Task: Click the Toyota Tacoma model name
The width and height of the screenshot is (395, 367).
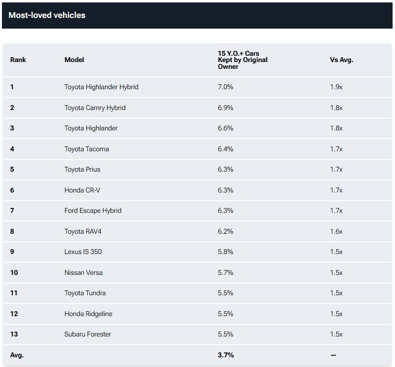Action: click(x=87, y=149)
